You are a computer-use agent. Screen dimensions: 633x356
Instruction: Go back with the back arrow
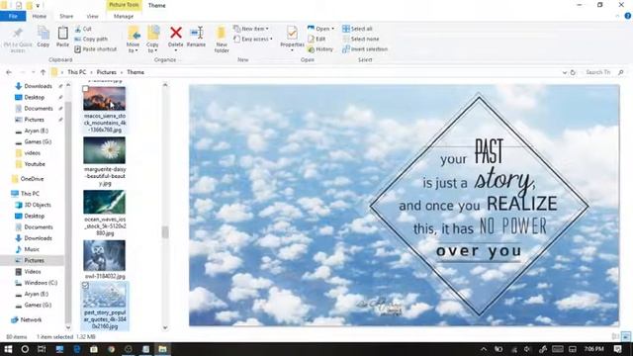coord(9,72)
